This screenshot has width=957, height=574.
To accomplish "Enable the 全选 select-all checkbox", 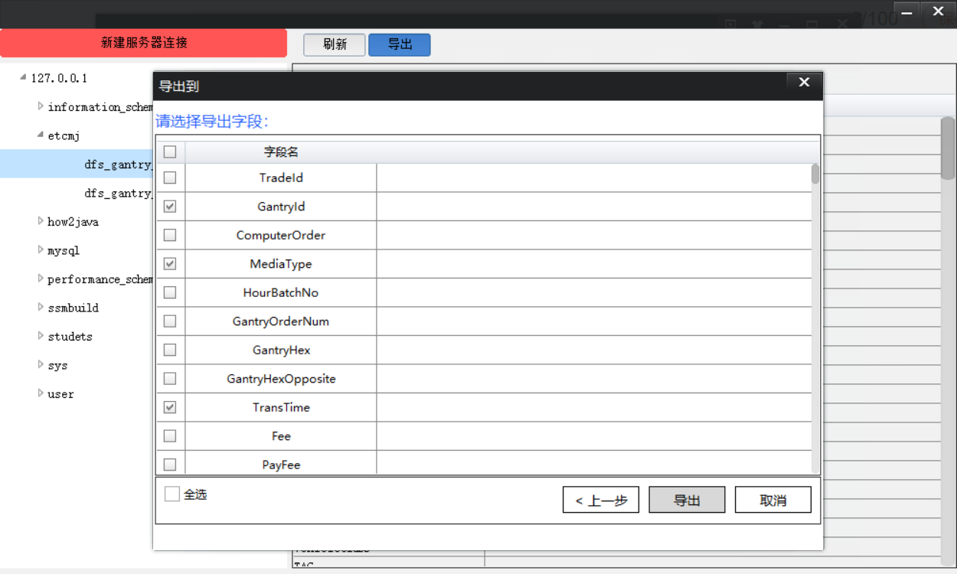I will pyautogui.click(x=172, y=494).
